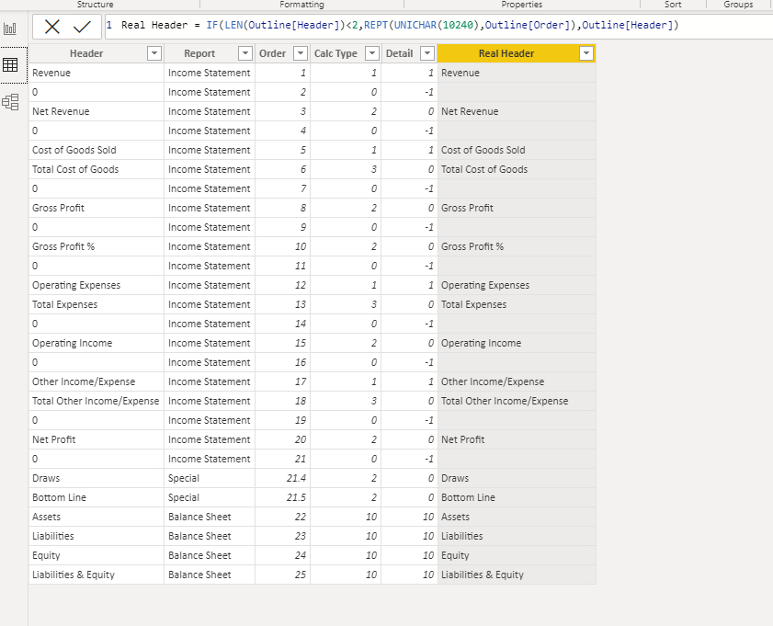This screenshot has width=773, height=626.
Task: Select Operating Expenses in Header column
Action: [97, 285]
